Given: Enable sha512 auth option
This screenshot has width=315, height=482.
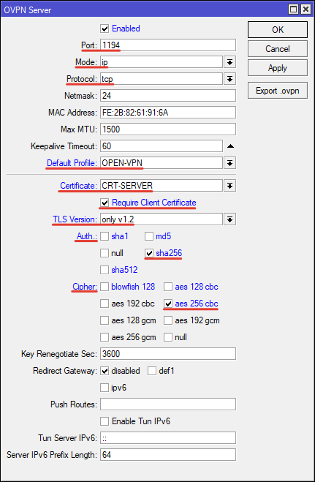Looking at the screenshot, I should click(x=105, y=270).
